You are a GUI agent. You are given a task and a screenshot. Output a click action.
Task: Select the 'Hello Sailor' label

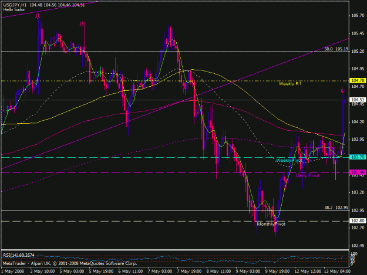pos(14,9)
